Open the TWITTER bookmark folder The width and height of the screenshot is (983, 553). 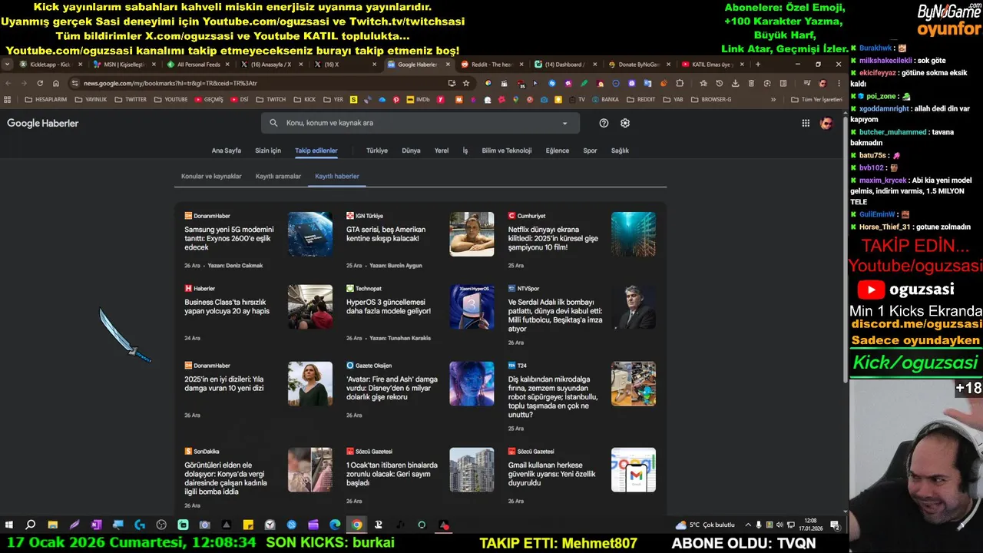(x=131, y=99)
